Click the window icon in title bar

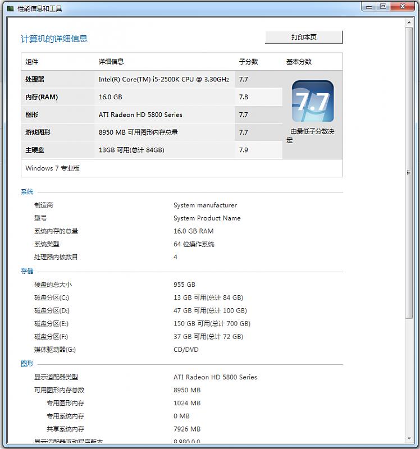click(x=10, y=8)
